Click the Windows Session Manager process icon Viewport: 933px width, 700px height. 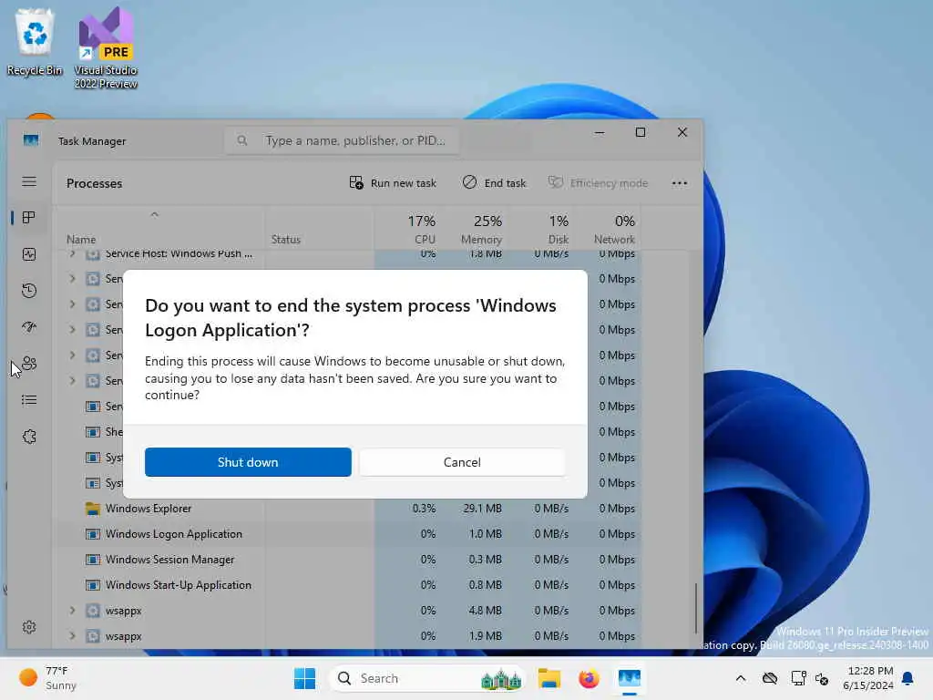(92, 560)
